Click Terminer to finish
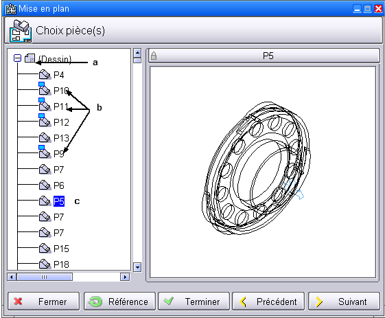 pos(194,302)
